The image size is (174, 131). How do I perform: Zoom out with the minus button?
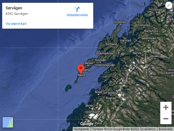[x=166, y=119]
